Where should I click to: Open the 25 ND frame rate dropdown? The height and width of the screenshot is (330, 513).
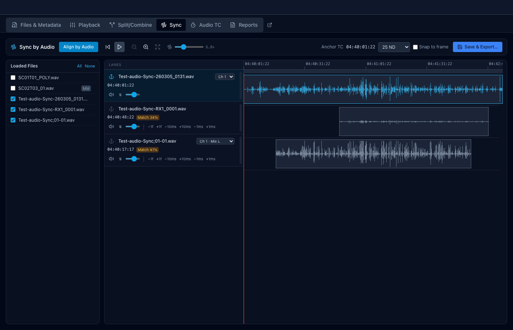[x=394, y=47]
